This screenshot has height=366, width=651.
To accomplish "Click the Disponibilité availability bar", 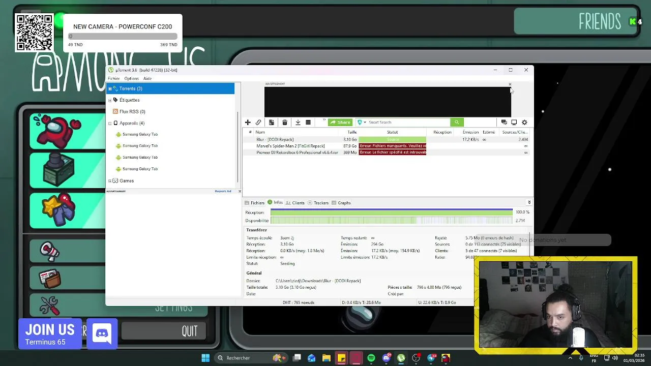I will 392,221.
